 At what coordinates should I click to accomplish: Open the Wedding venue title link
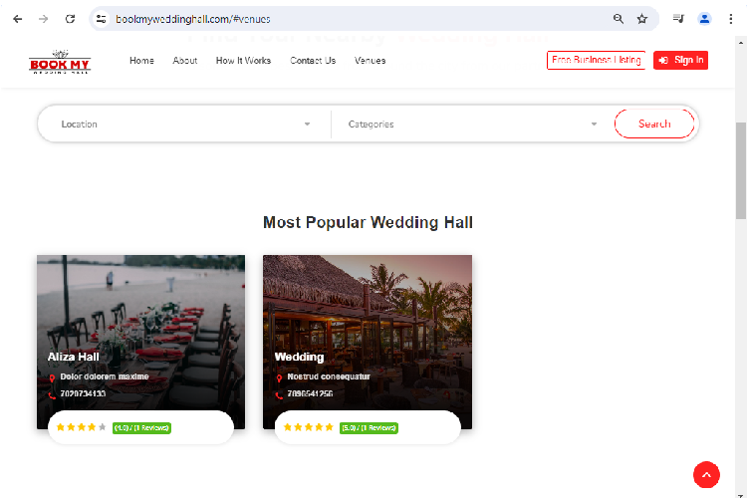coord(299,357)
